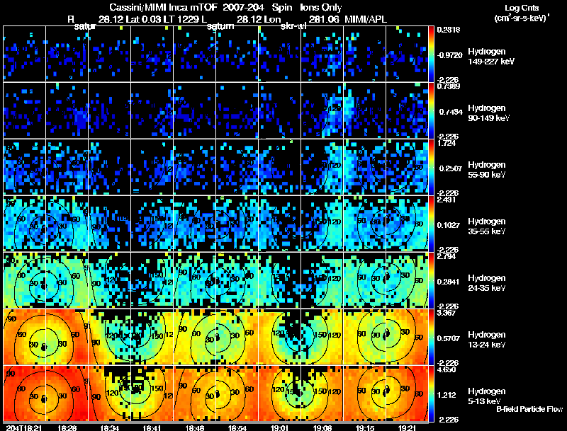The height and width of the screenshot is (431, 567).
Task: Click the '-0.9720' color scale midpoint value
Action: pyautogui.click(x=449, y=55)
